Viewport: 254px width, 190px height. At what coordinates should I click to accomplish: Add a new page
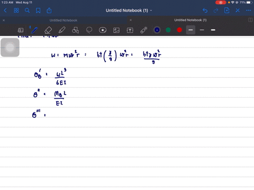coord(226,11)
